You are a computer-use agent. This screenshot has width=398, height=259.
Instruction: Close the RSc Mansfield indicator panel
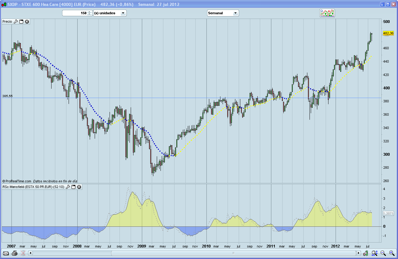pos(79,187)
